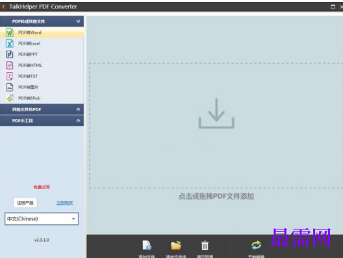The height and width of the screenshot is (258, 343).
Task: Click the TalkHelper app icon in title bar
Action: click(3, 6)
